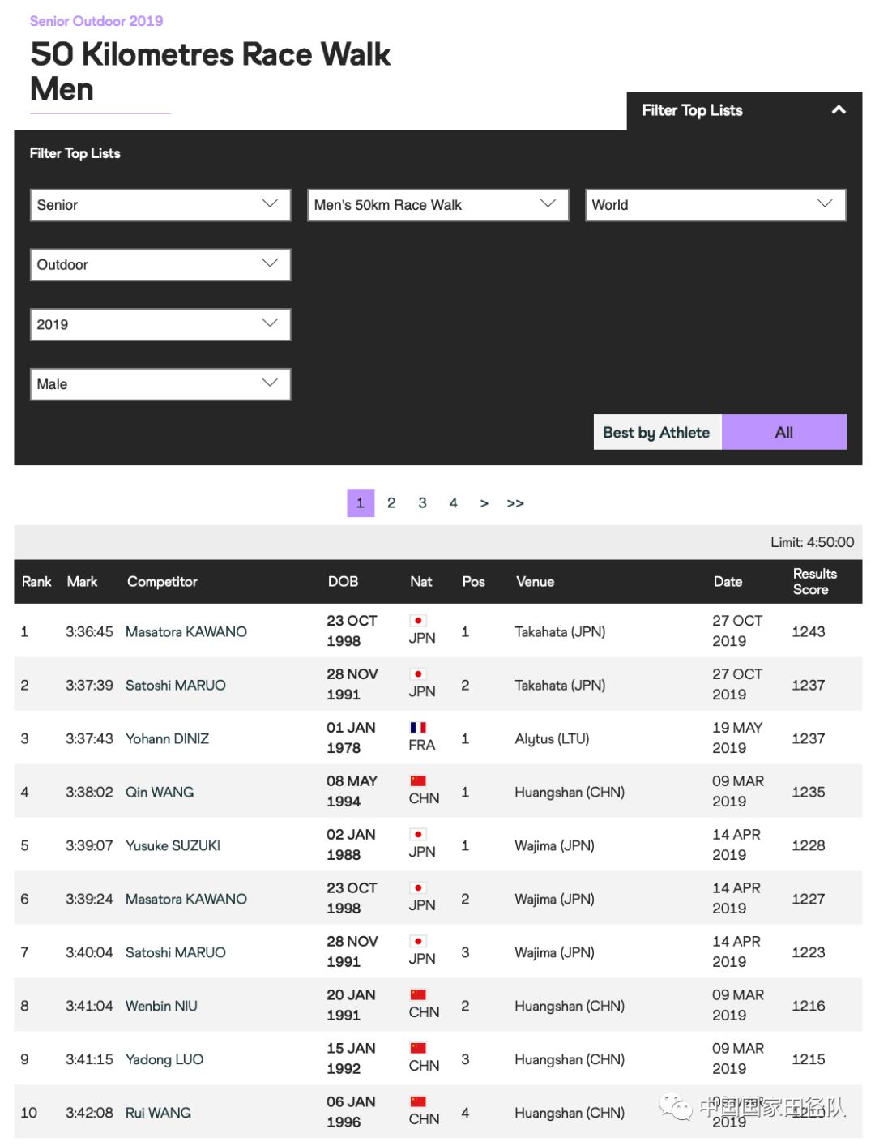Open Rui WANG athlete profile
This screenshot has height=1146, width=875.
[158, 1113]
